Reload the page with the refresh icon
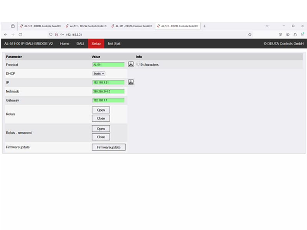This screenshot has width=307, height=230. (x=20, y=34)
